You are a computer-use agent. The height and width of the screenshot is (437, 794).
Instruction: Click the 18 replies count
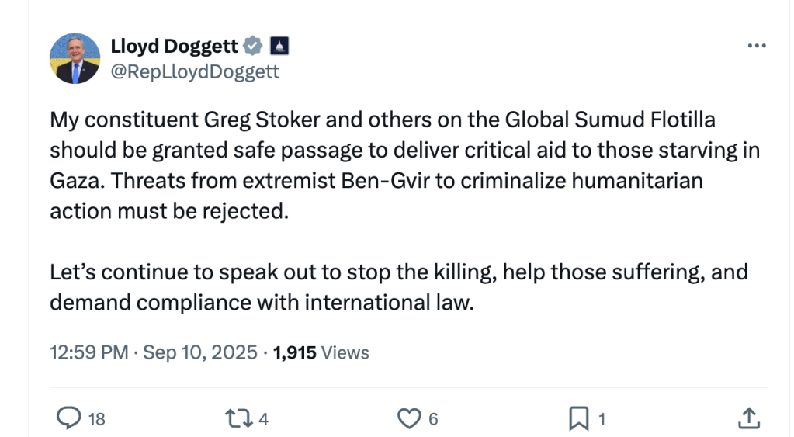[x=96, y=420]
